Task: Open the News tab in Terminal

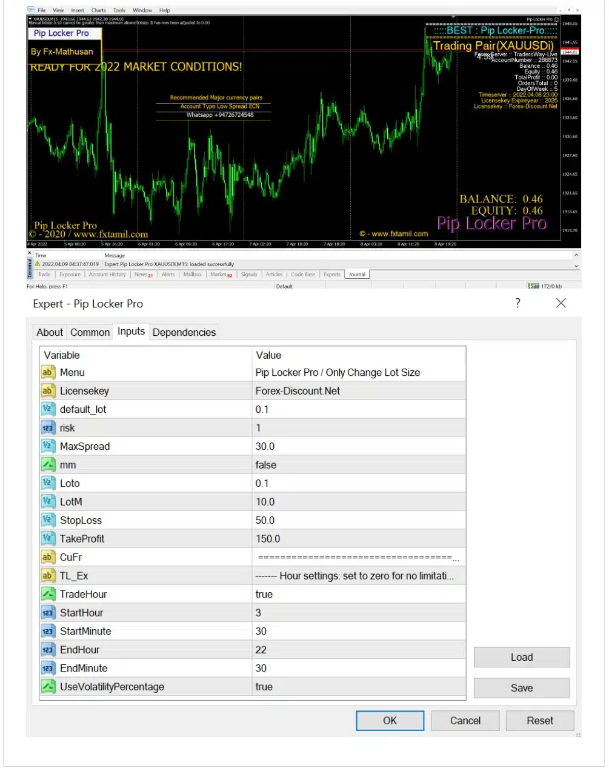Action: click(x=144, y=275)
